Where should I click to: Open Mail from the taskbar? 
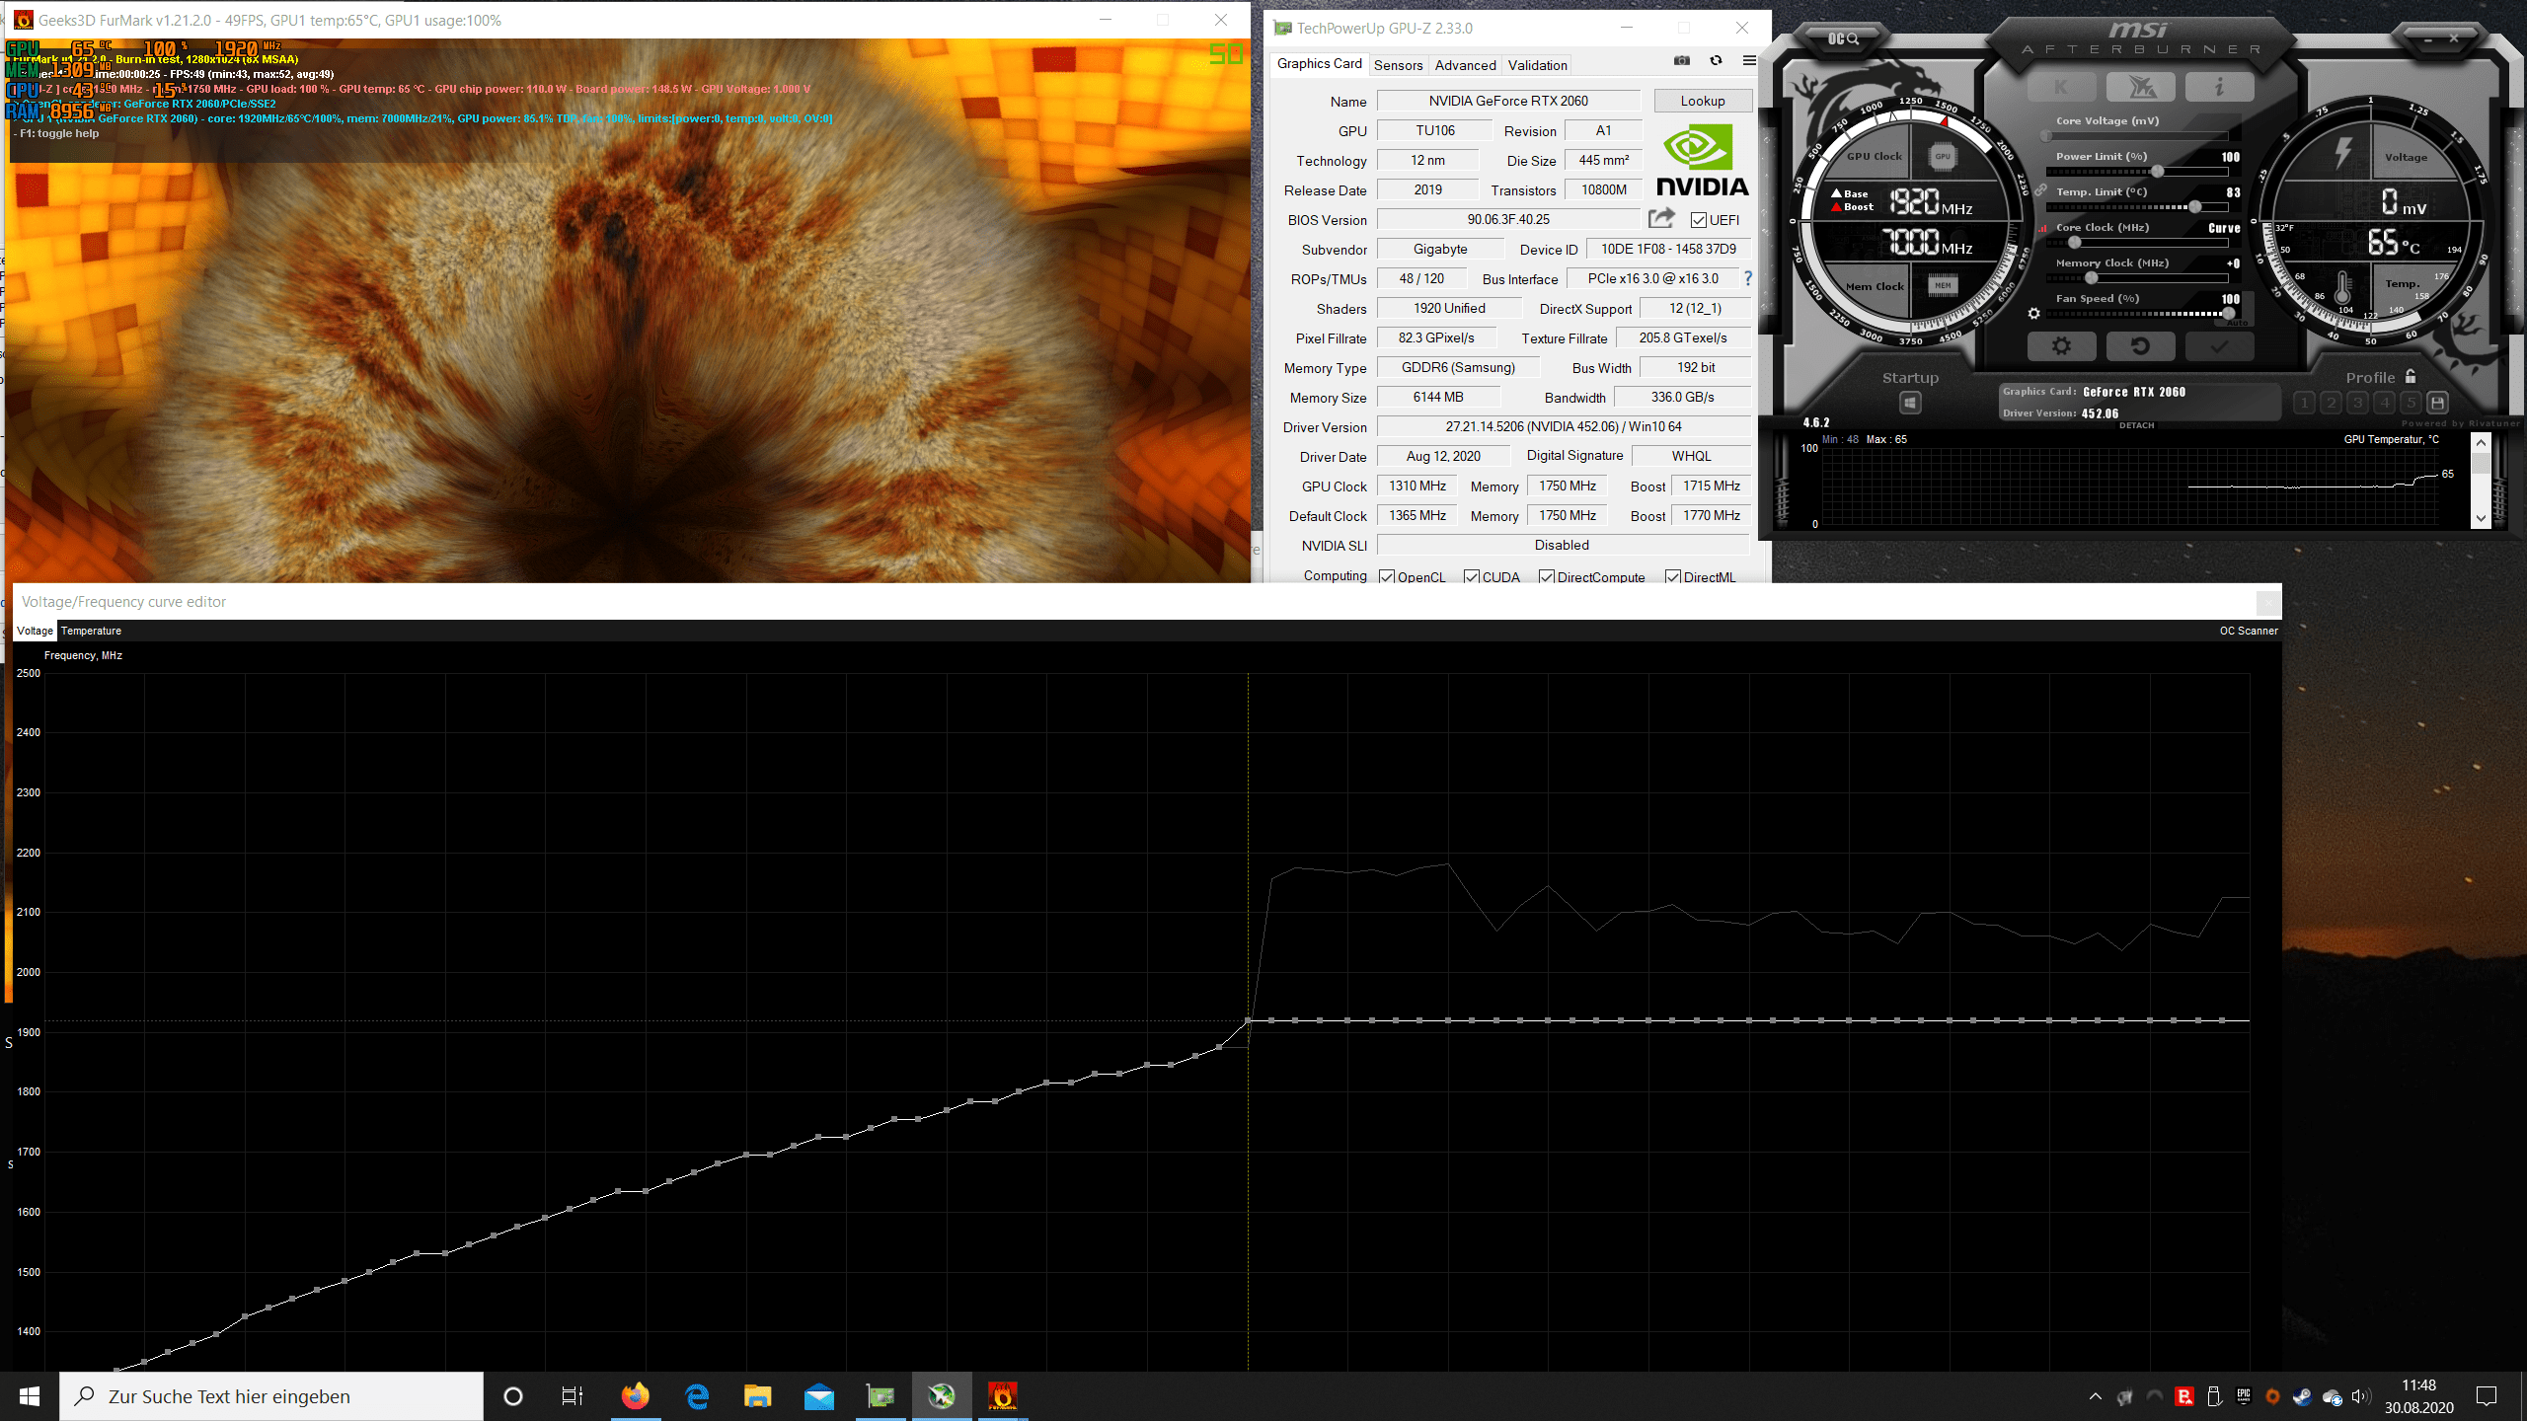click(x=819, y=1396)
